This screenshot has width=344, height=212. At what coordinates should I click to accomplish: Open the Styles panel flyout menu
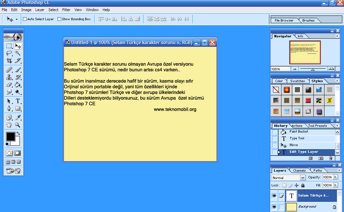click(x=337, y=81)
